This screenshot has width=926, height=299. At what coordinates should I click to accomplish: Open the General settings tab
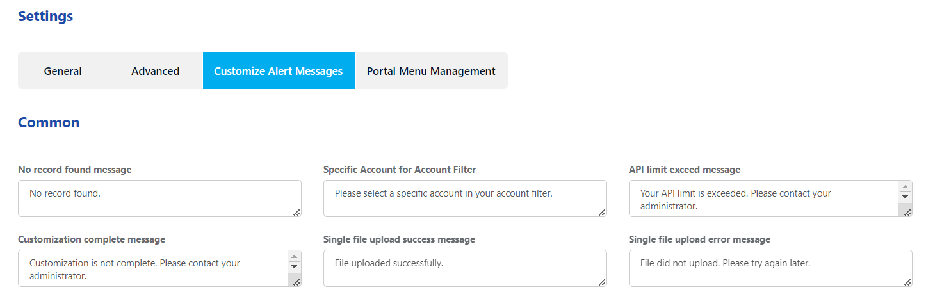click(x=63, y=70)
